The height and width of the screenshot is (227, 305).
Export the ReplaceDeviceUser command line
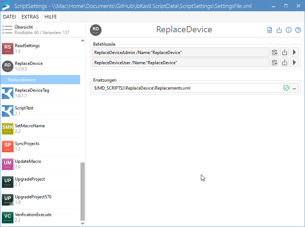pos(284,63)
